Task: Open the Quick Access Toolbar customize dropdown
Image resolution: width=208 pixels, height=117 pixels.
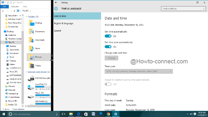Action: (14, 3)
